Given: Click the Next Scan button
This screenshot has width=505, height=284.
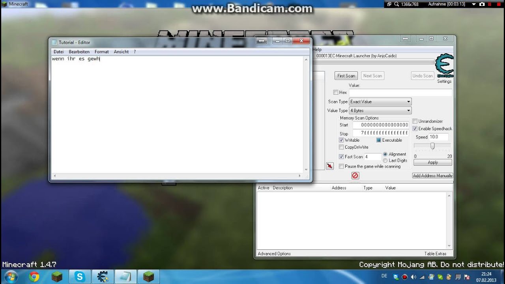Looking at the screenshot, I should (x=372, y=76).
